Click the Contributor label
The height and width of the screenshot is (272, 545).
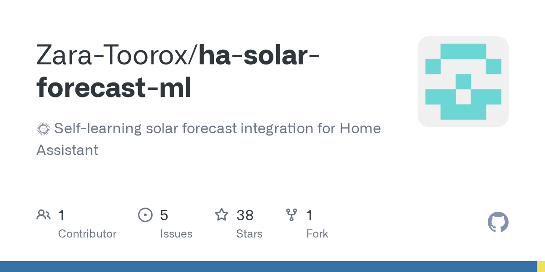(87, 234)
